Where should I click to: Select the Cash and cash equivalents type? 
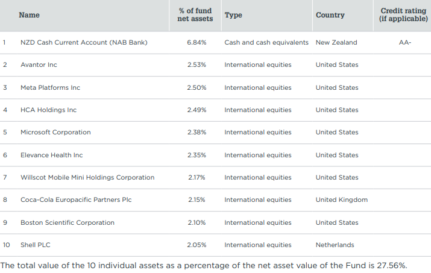(266, 42)
